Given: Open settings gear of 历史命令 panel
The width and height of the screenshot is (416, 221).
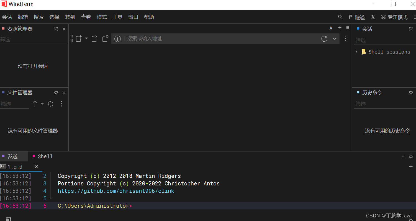Looking at the screenshot, I should coord(411,93).
